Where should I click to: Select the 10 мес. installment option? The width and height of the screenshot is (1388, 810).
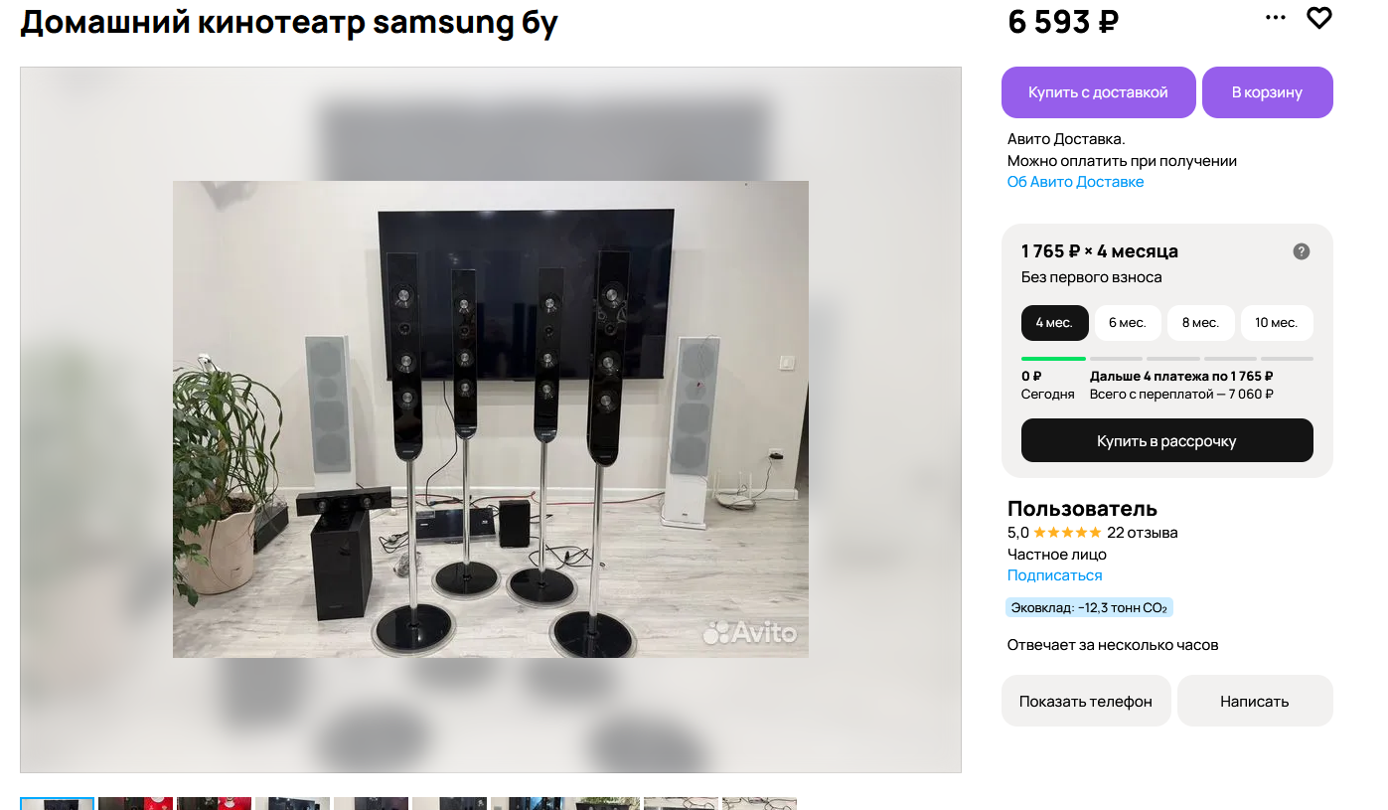(1277, 323)
